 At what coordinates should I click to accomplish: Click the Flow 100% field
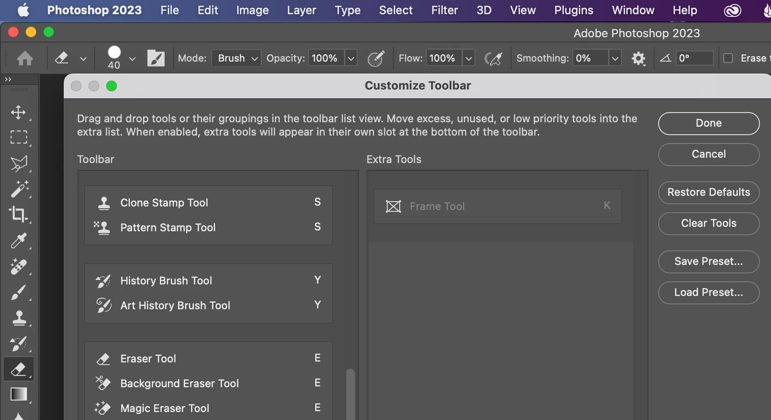click(x=444, y=58)
